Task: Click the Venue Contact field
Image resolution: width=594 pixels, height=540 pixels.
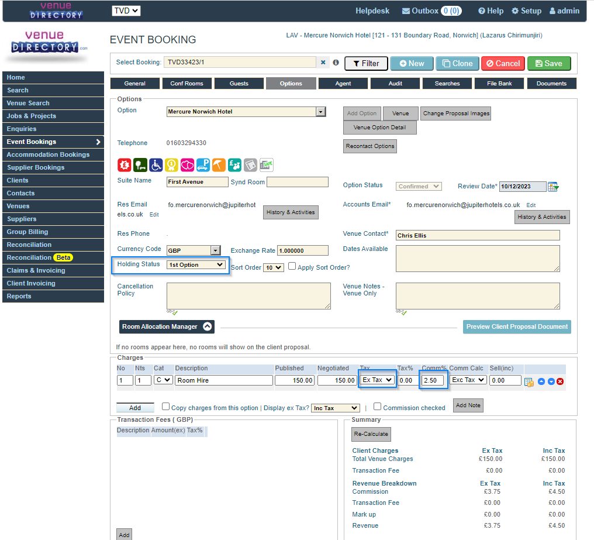Action: pos(478,235)
